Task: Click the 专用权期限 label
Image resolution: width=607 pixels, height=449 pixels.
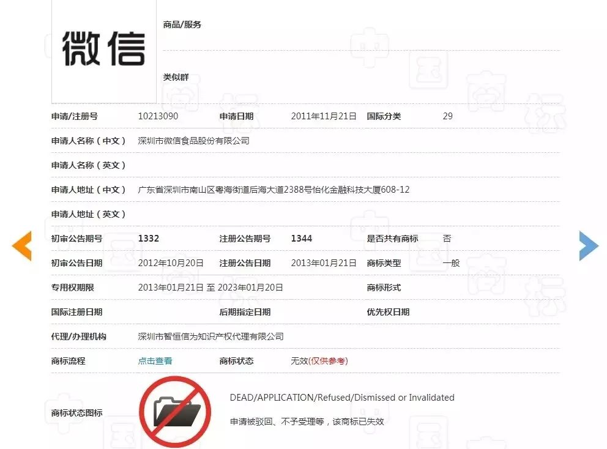Action: [72, 288]
